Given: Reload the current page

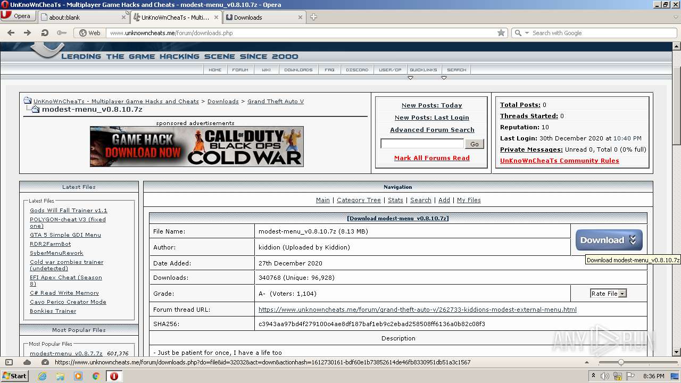Looking at the screenshot, I should [x=45, y=33].
